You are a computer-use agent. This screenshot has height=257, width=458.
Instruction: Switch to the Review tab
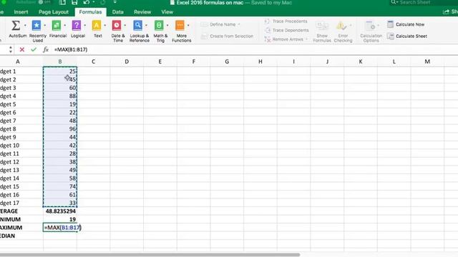click(142, 12)
